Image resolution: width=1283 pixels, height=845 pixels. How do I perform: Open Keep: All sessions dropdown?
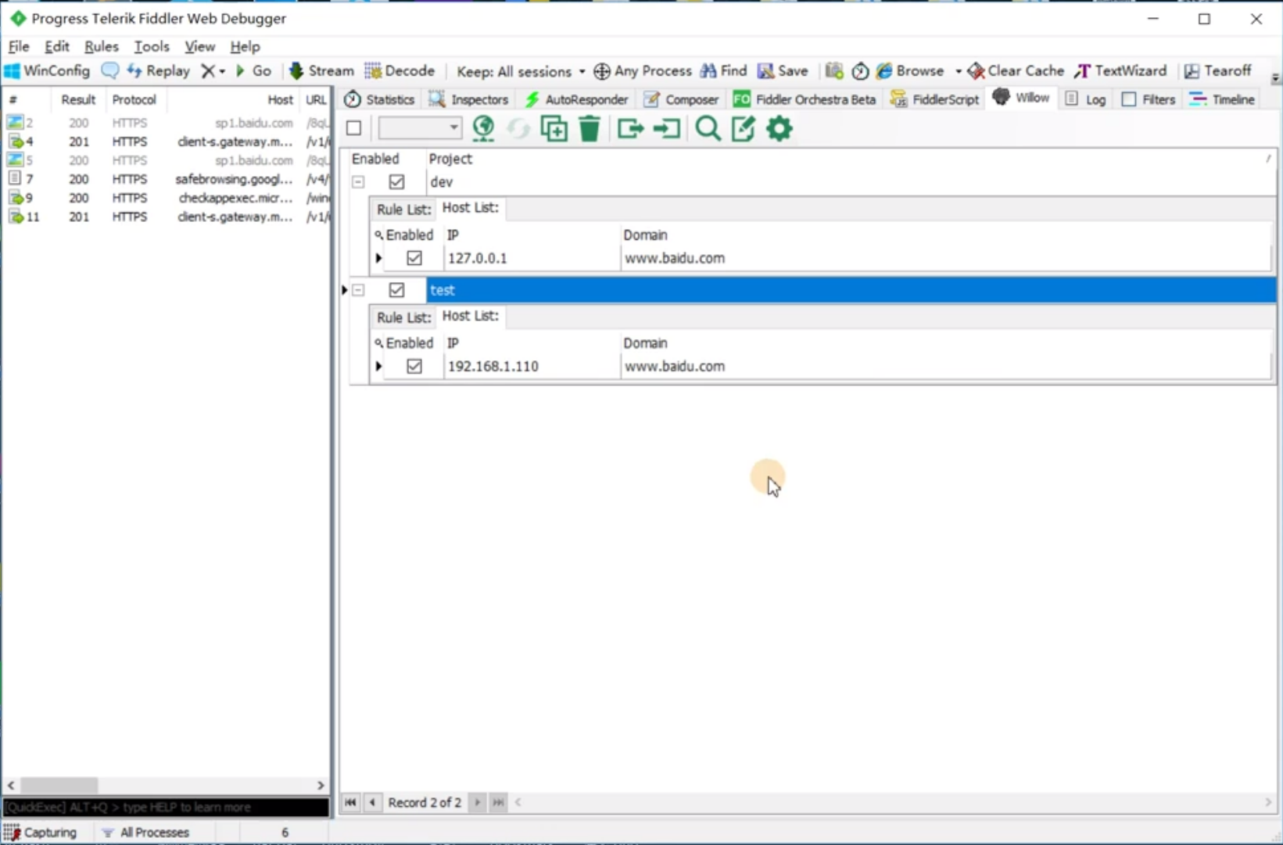pos(521,72)
